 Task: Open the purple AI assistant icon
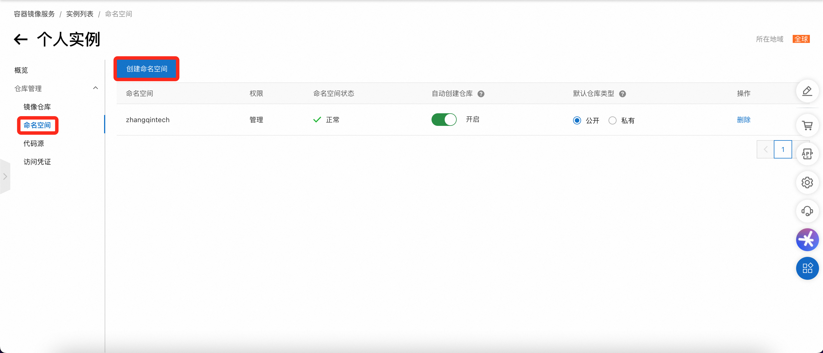pyautogui.click(x=807, y=240)
